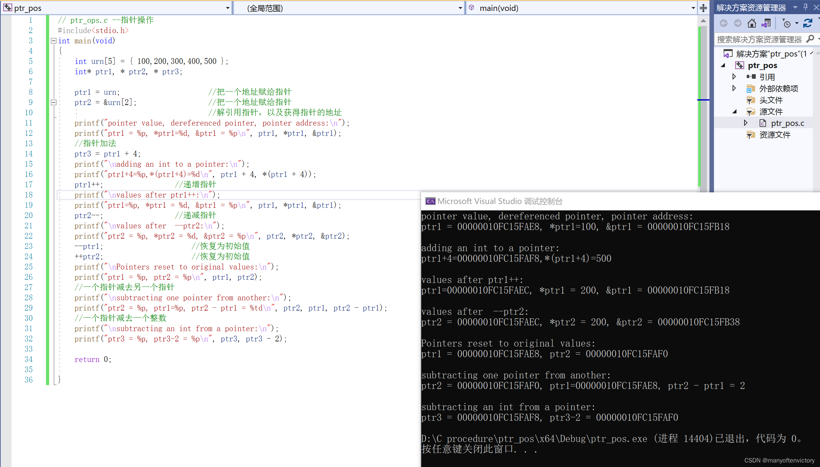Click the 引用 references icon

coord(751,77)
